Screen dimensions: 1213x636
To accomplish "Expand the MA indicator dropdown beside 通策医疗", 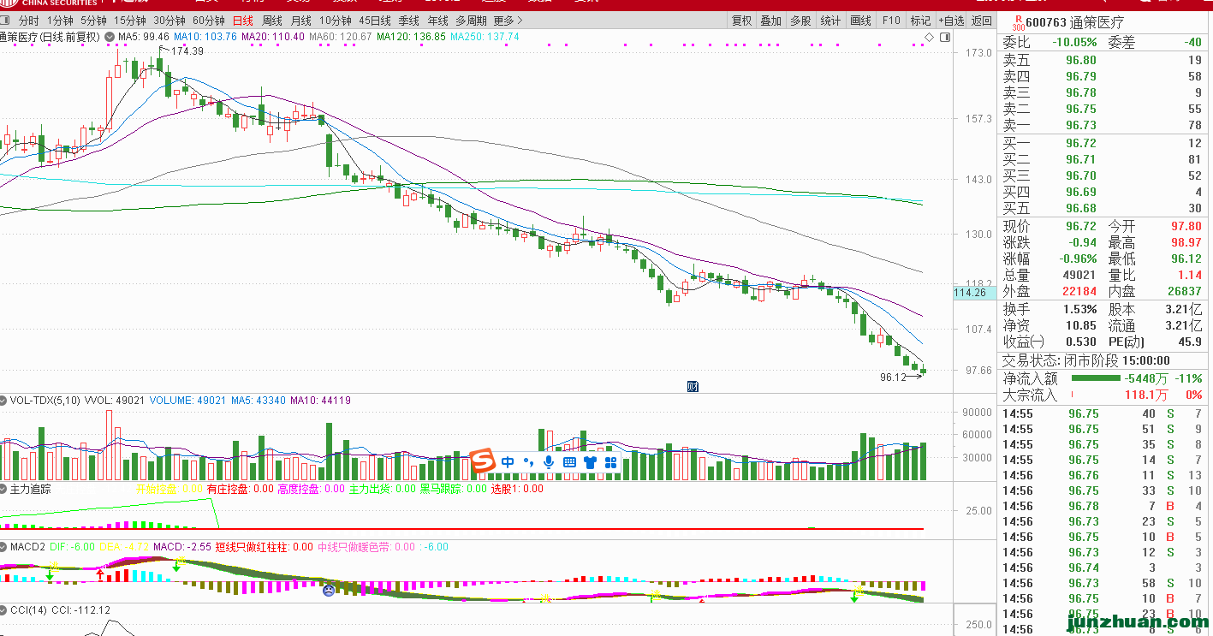I will (109, 38).
